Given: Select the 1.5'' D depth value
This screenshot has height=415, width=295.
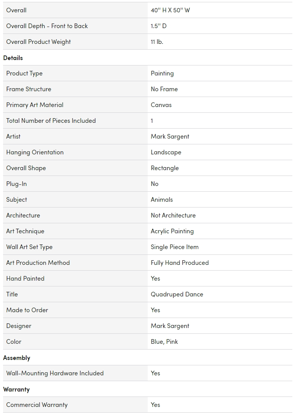Looking at the screenshot, I should coord(158,26).
